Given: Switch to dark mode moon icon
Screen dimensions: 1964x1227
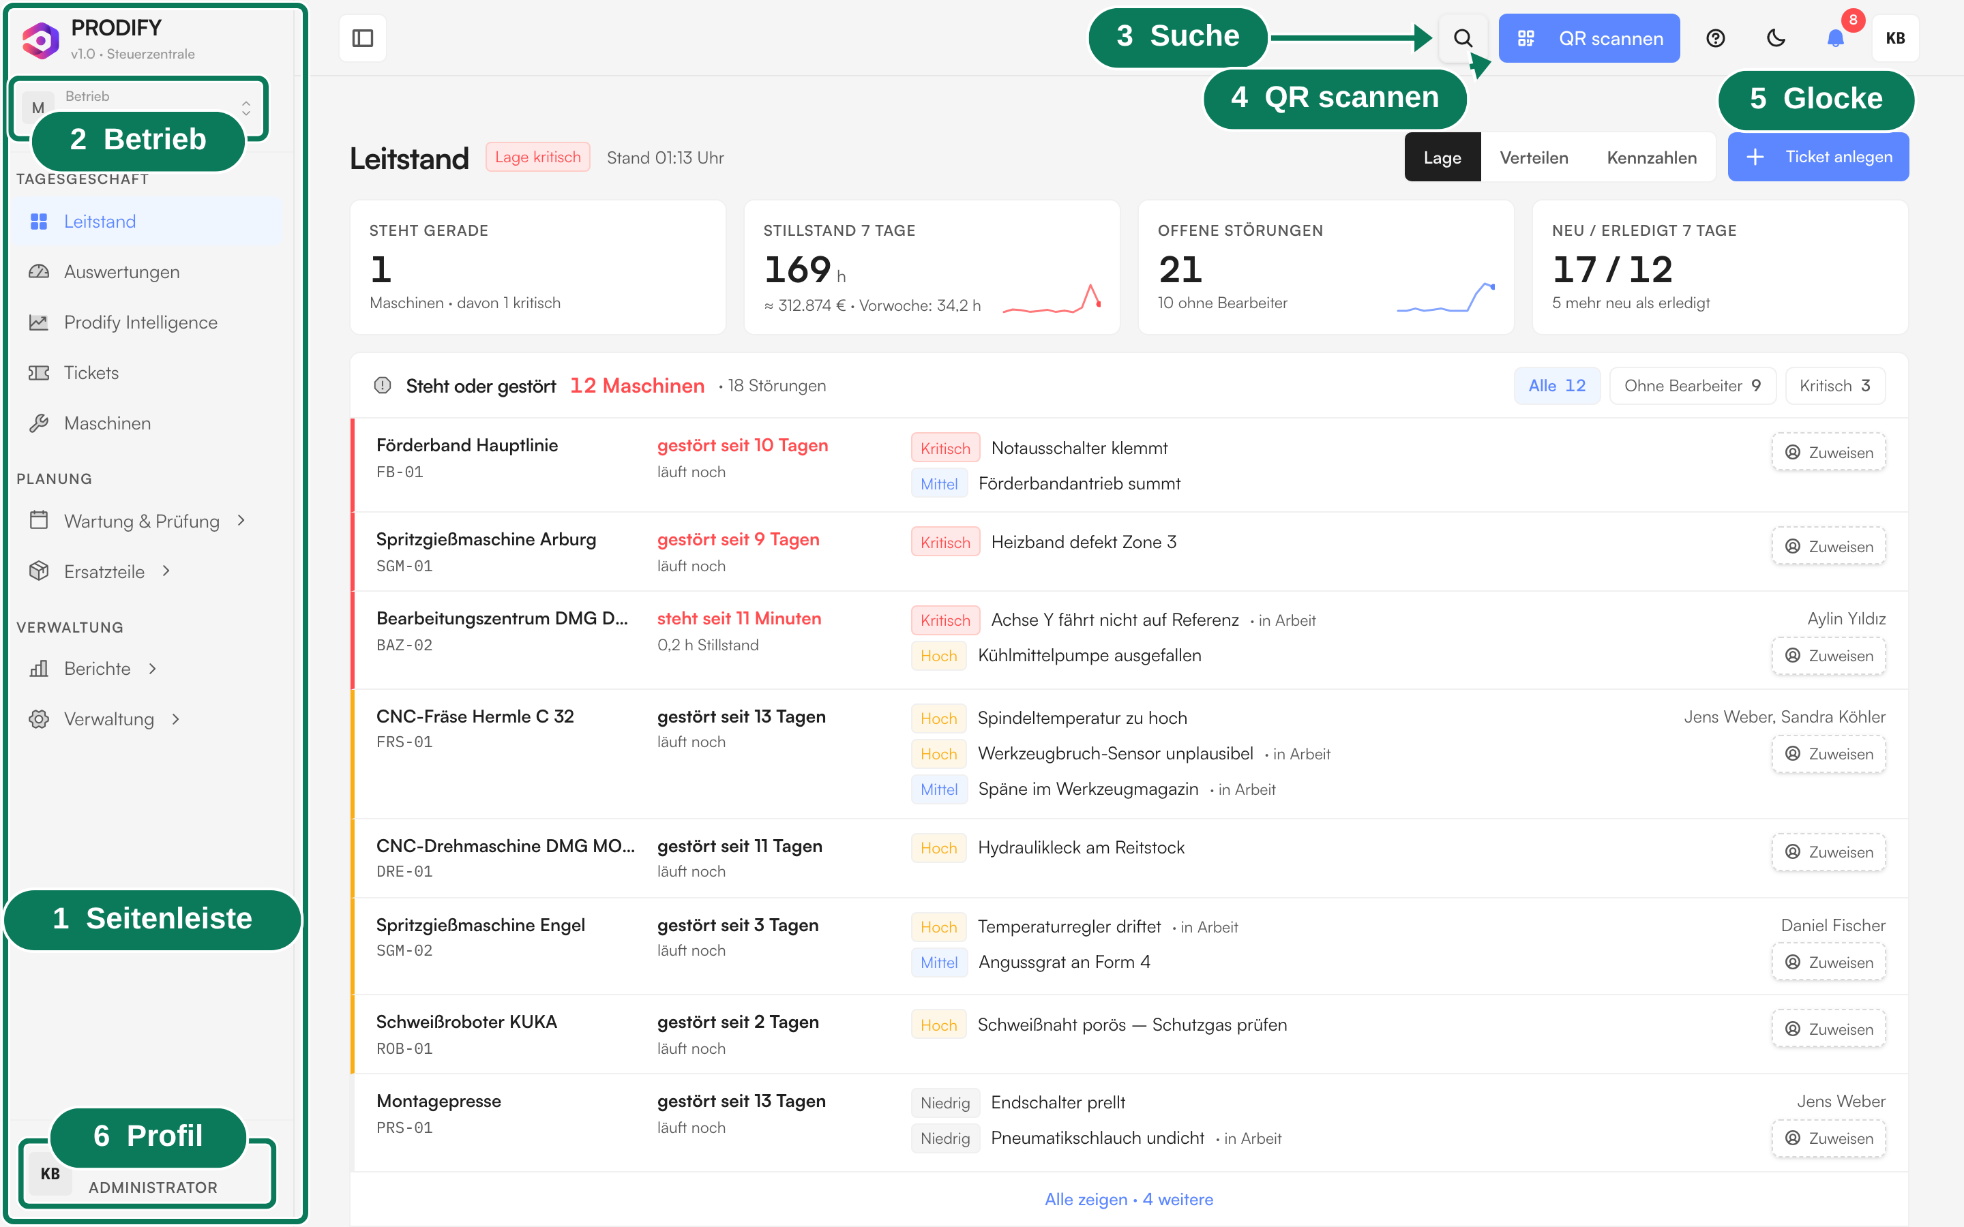Looking at the screenshot, I should tap(1776, 38).
